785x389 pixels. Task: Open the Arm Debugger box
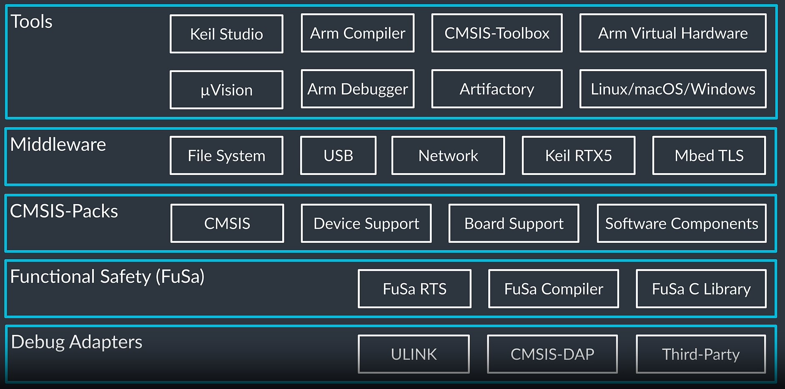tap(357, 89)
